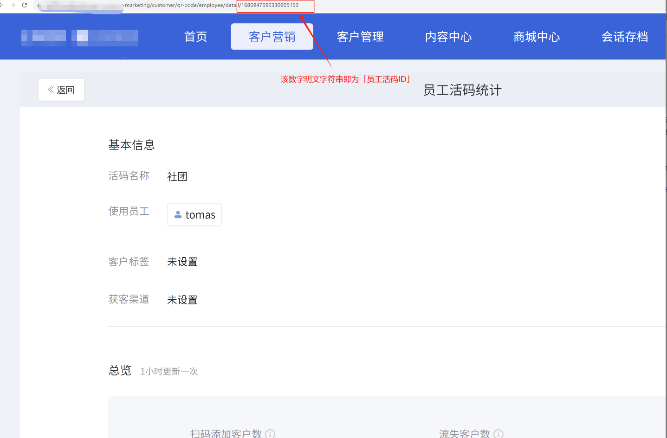Click the 返回 back button

pyautogui.click(x=61, y=90)
